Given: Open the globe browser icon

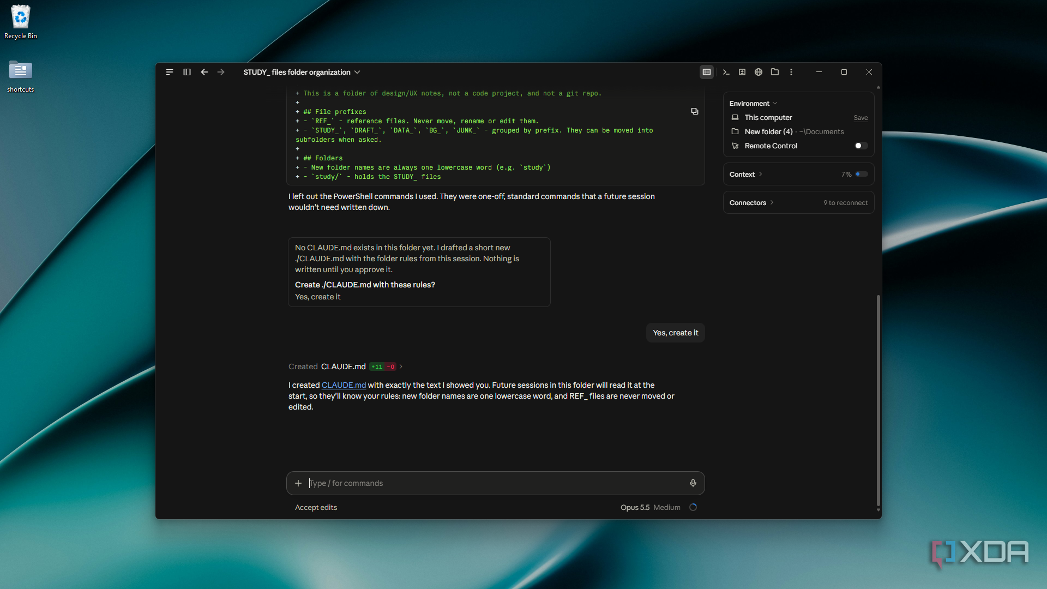Looking at the screenshot, I should pyautogui.click(x=759, y=72).
